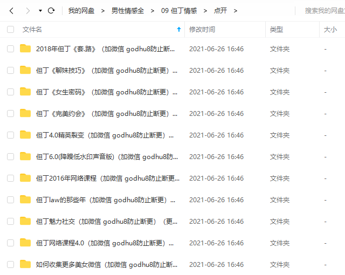The width and height of the screenshot is (345, 275).
Task: Toggle the select-all checkbox in header
Action: point(11,30)
